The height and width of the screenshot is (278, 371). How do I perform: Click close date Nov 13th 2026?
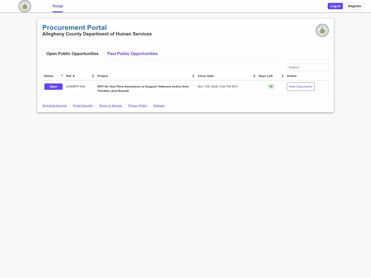[218, 86]
